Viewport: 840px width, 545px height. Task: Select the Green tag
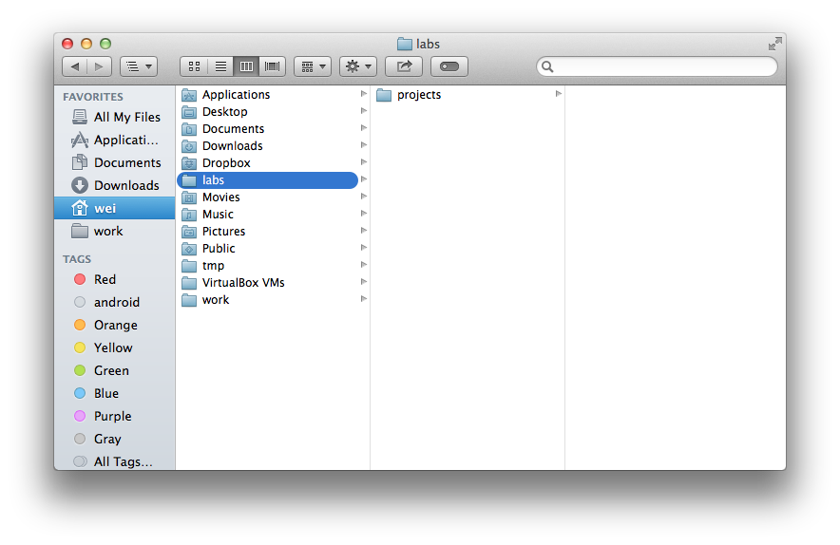point(116,370)
